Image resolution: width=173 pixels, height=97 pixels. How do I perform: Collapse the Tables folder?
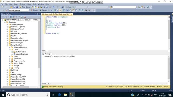point(10,50)
